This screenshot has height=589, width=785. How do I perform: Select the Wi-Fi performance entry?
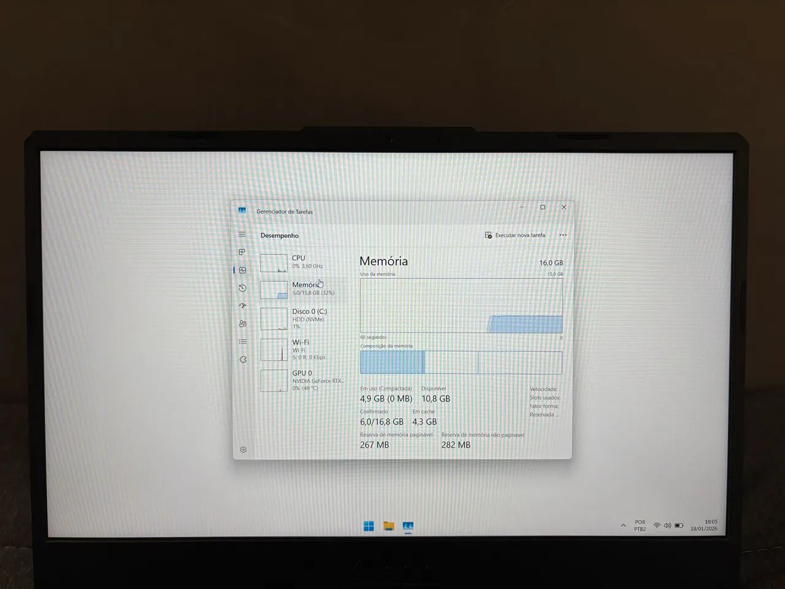[288, 348]
